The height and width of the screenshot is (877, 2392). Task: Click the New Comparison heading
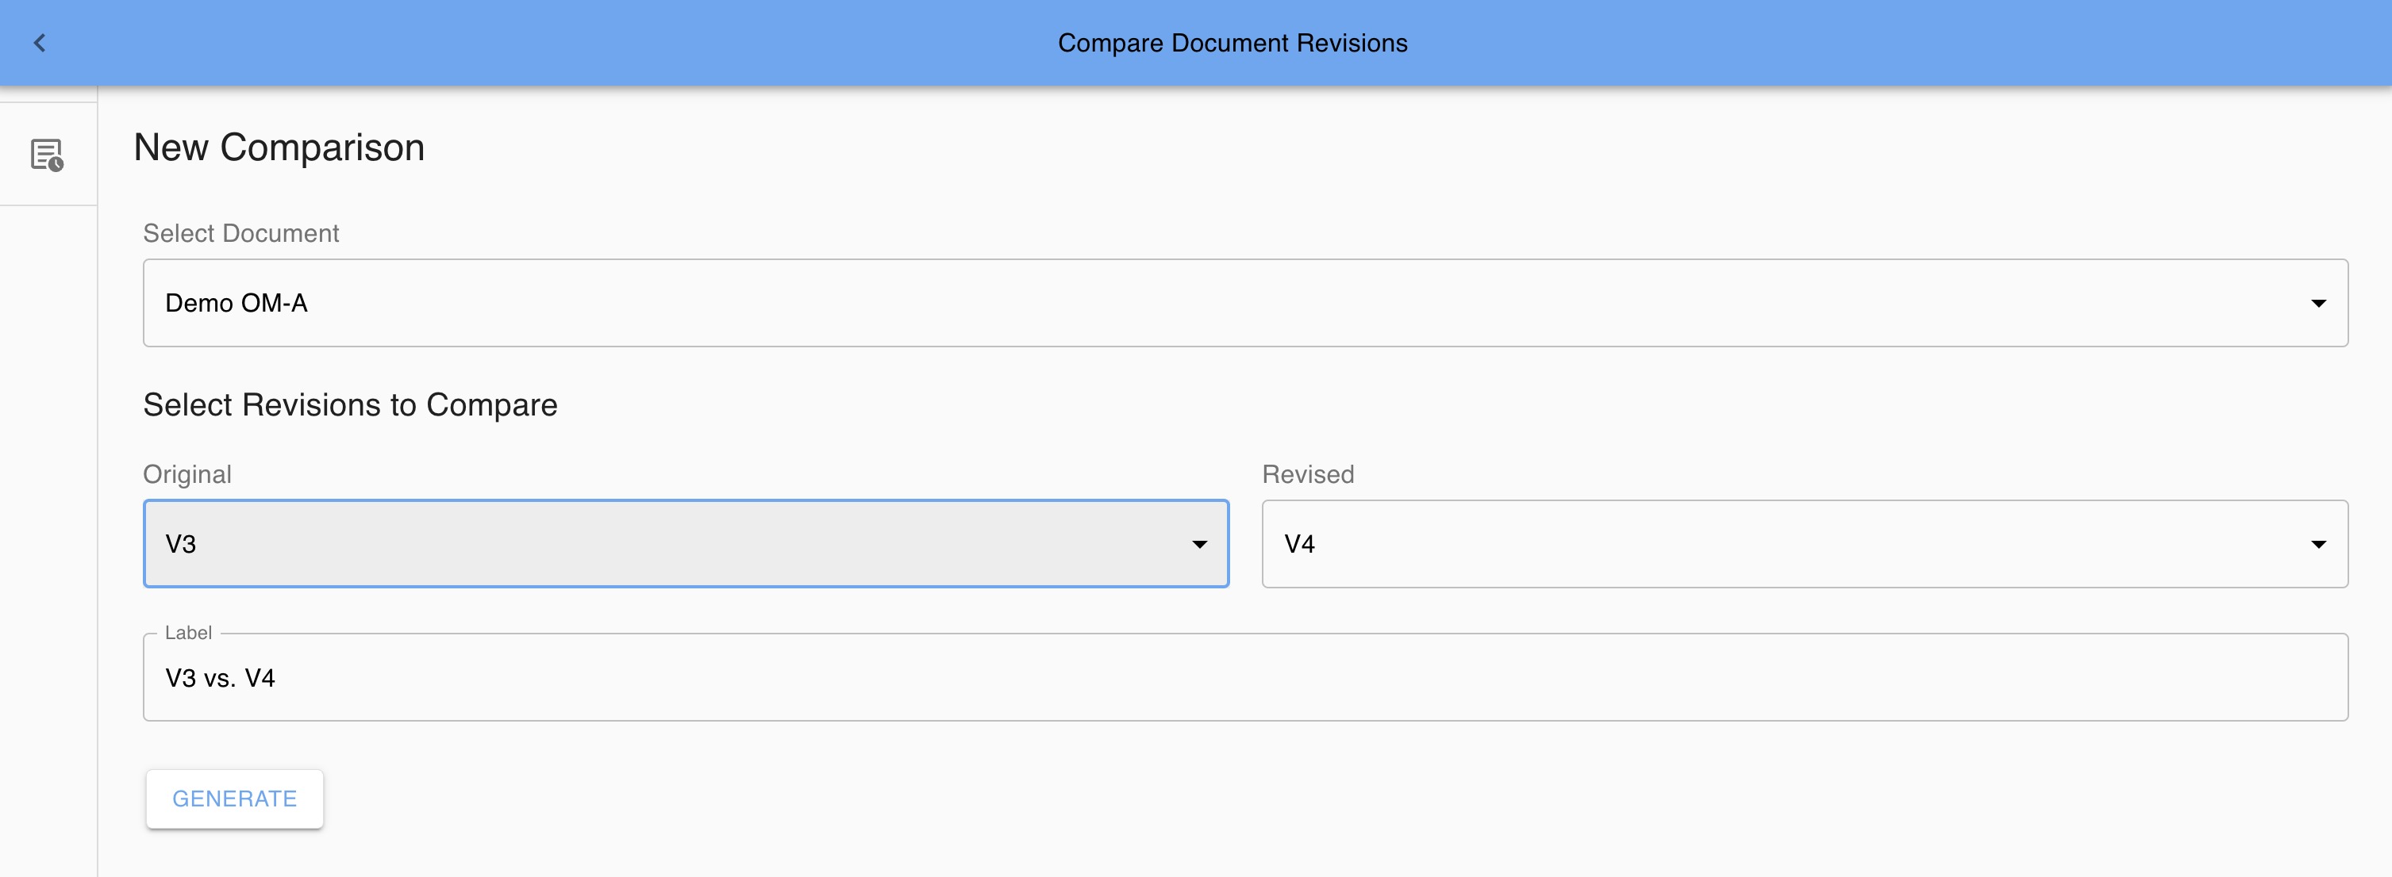pyautogui.click(x=279, y=147)
